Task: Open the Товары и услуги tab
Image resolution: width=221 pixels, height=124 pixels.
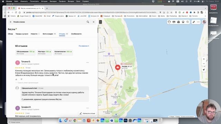Action: coord(22,34)
